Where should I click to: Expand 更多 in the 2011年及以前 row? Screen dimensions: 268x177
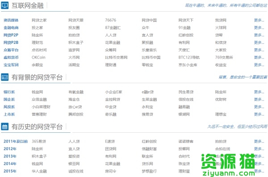(x=259, y=141)
